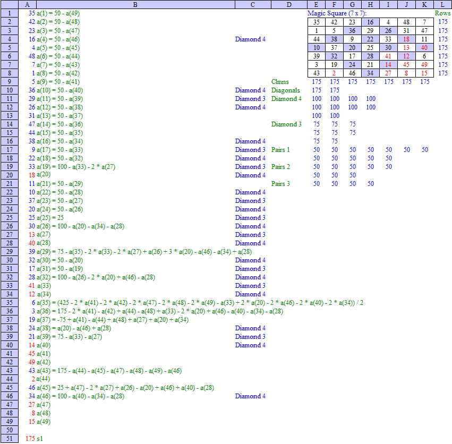This screenshot has height=444, width=452.
Task: Click the 'Clmns' label
Action: [x=279, y=82]
